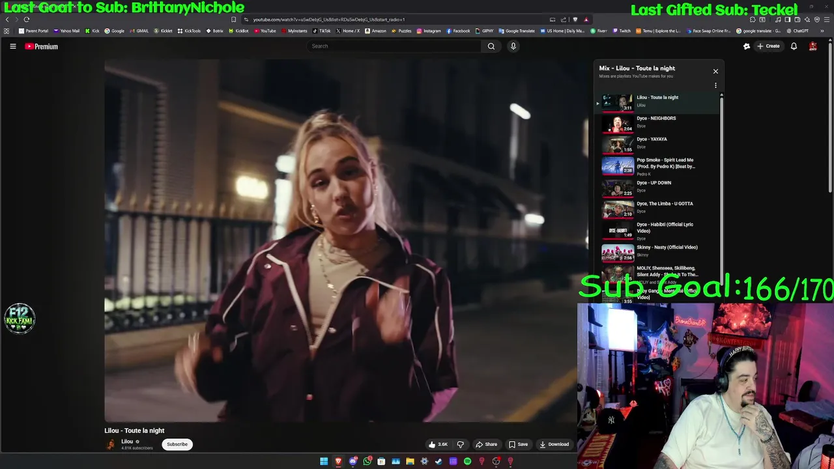This screenshot has width=834, height=469.
Task: Open Steam from the taskbar
Action: tap(439, 461)
